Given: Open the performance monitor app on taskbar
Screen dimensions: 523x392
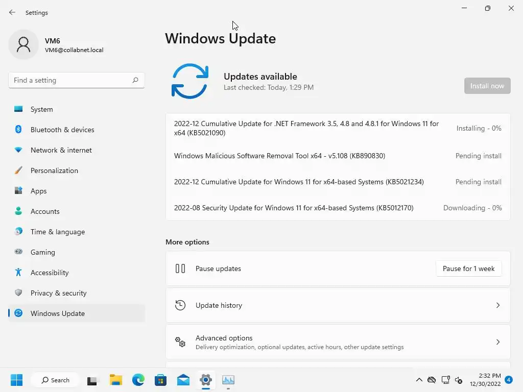Looking at the screenshot, I should [228, 380].
